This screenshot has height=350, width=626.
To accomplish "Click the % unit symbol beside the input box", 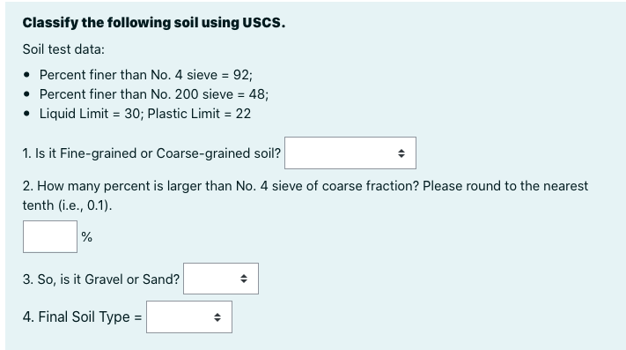I will [86, 237].
